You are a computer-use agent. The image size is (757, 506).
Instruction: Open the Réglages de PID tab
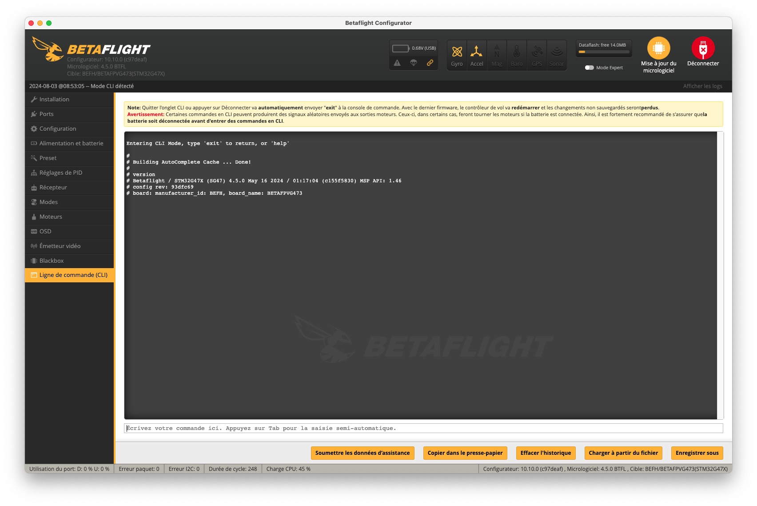coord(69,173)
